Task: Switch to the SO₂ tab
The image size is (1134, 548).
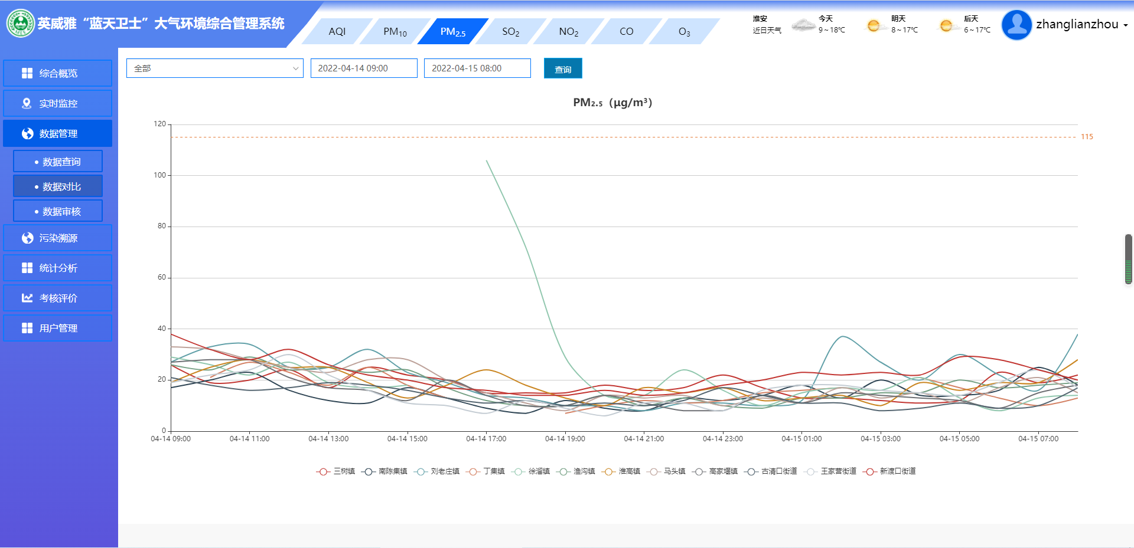Action: (x=510, y=32)
